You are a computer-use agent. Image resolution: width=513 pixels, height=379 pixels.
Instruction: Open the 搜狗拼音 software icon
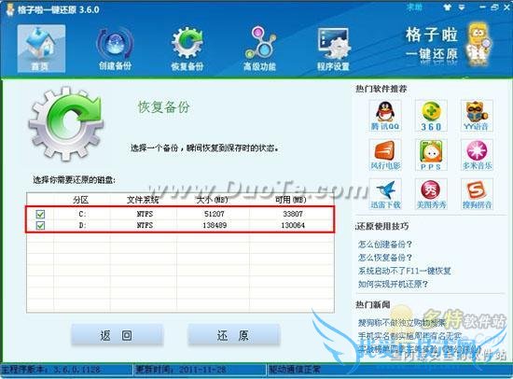[x=477, y=194]
